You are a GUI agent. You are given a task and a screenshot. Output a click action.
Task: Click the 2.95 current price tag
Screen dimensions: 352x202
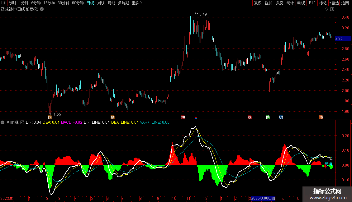(x=343, y=38)
